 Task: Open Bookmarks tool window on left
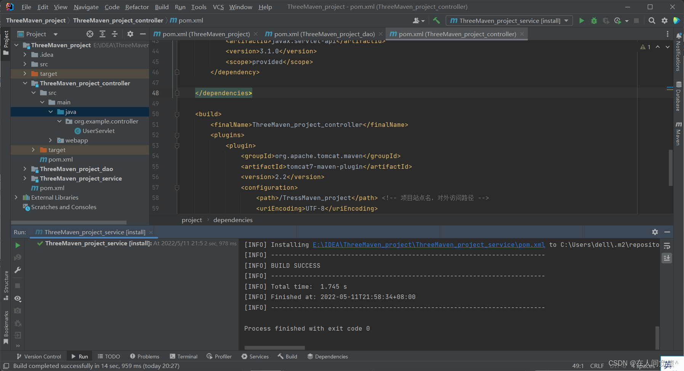coord(6,328)
